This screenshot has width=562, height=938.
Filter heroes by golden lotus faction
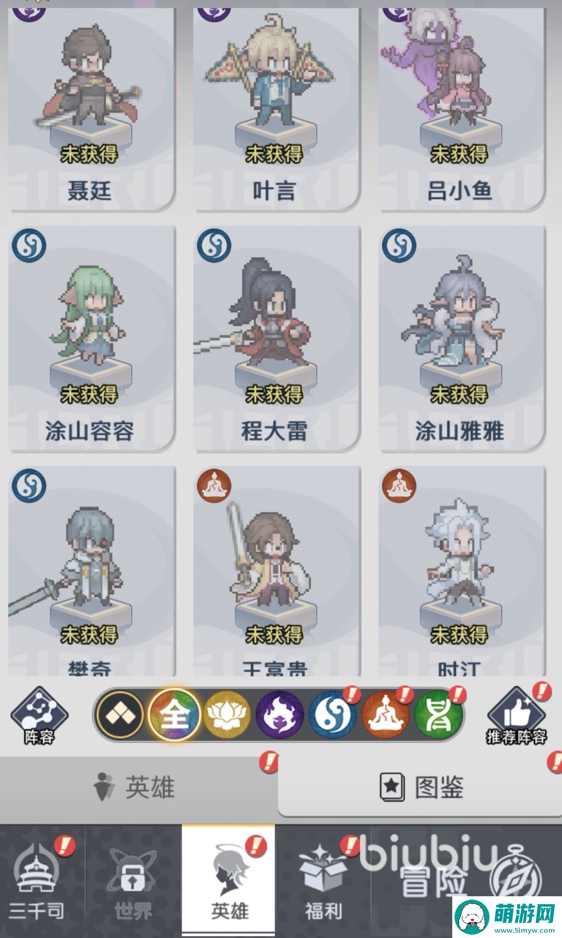[x=227, y=715]
